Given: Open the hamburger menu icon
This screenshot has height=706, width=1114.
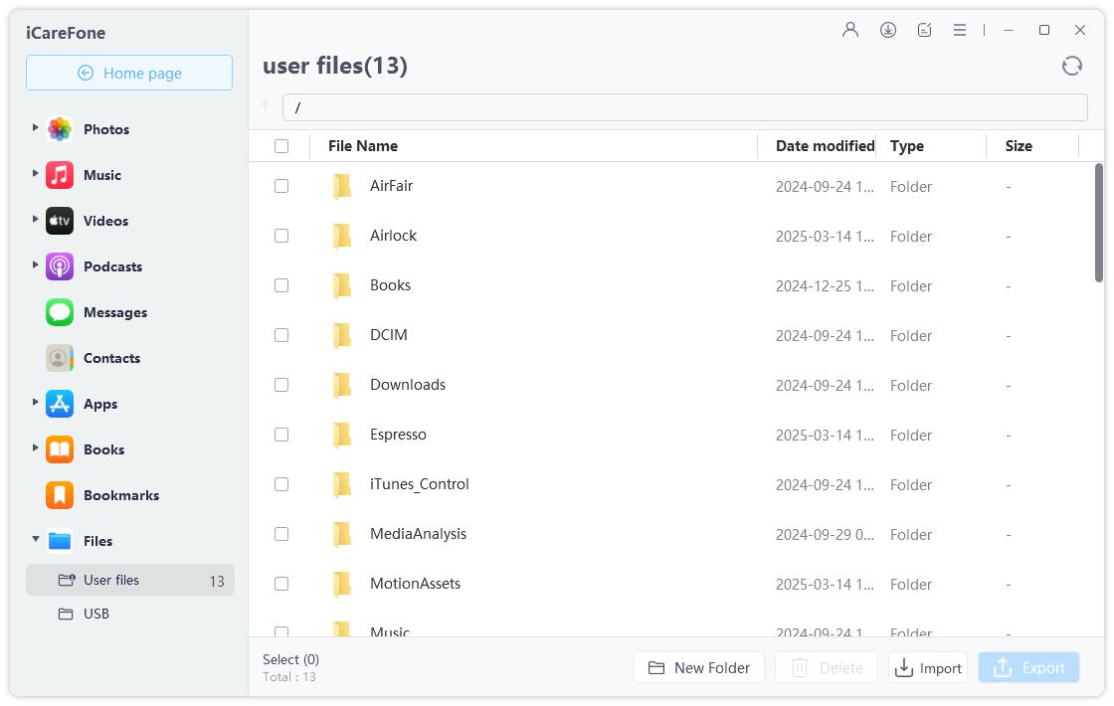Looking at the screenshot, I should pos(959,30).
